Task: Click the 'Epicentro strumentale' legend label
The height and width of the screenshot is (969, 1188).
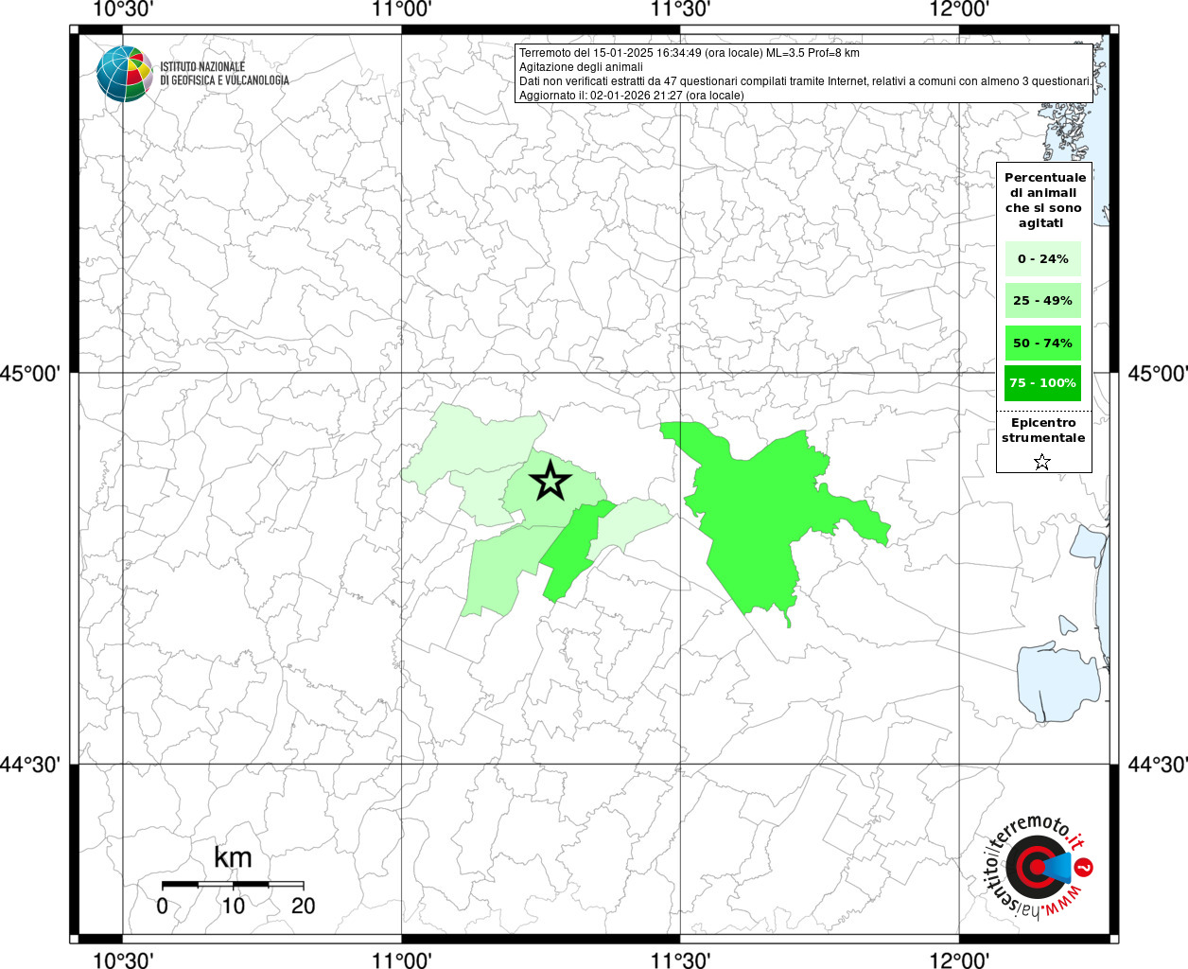Action: 1043,430
